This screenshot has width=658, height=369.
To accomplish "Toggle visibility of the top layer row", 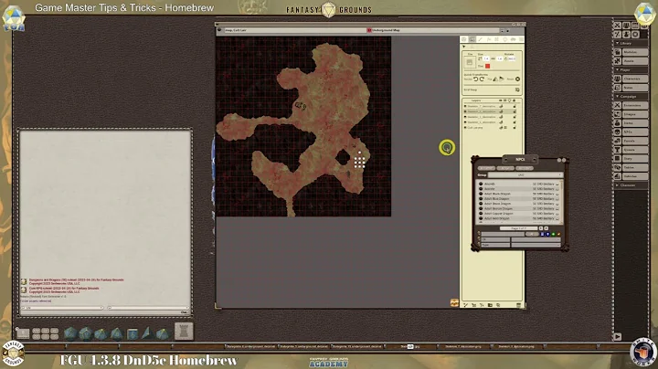I will click(x=501, y=106).
